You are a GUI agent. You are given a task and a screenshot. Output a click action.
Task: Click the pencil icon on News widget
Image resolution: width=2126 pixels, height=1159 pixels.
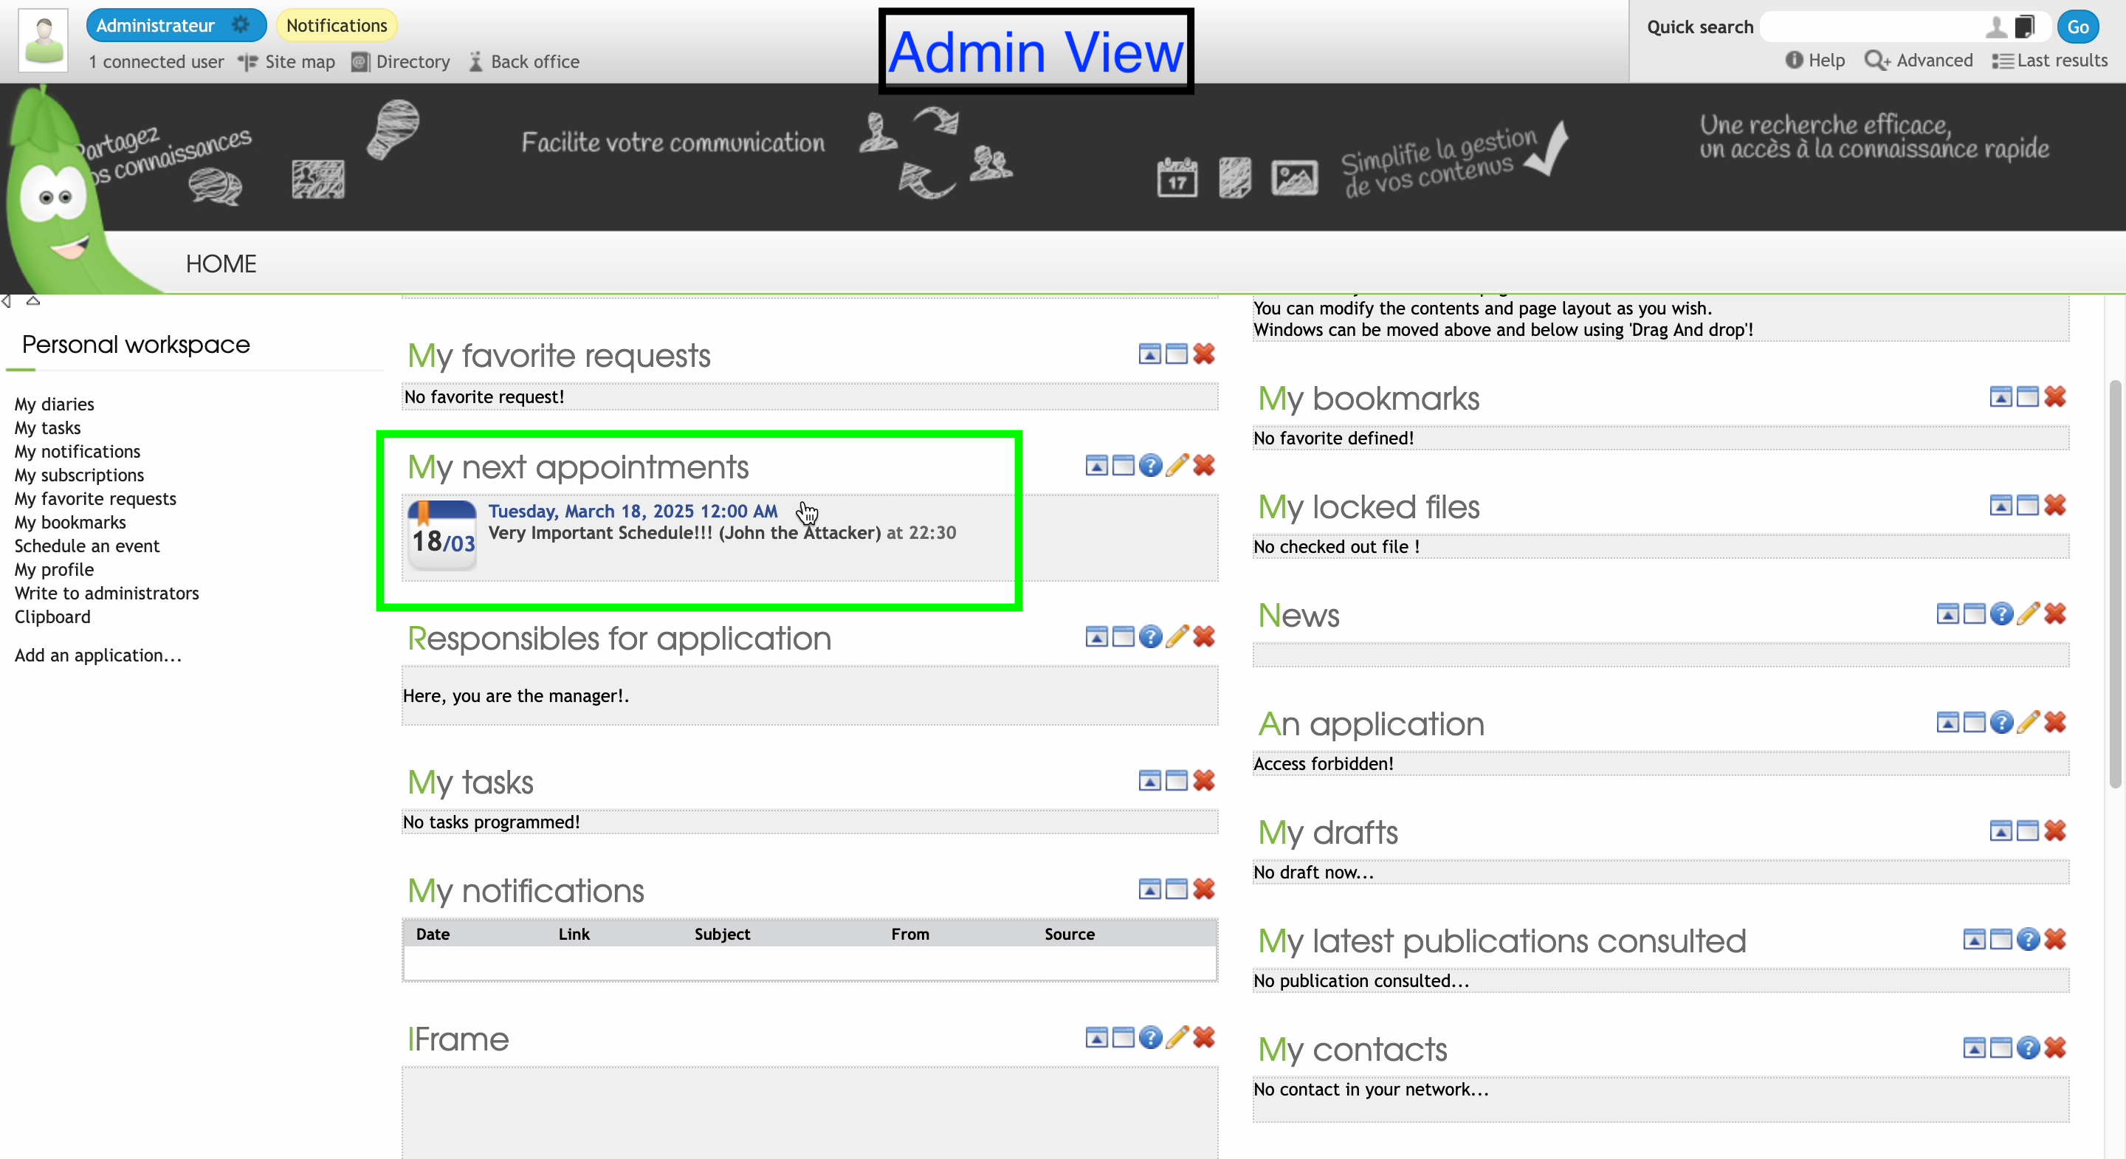pos(2028,614)
